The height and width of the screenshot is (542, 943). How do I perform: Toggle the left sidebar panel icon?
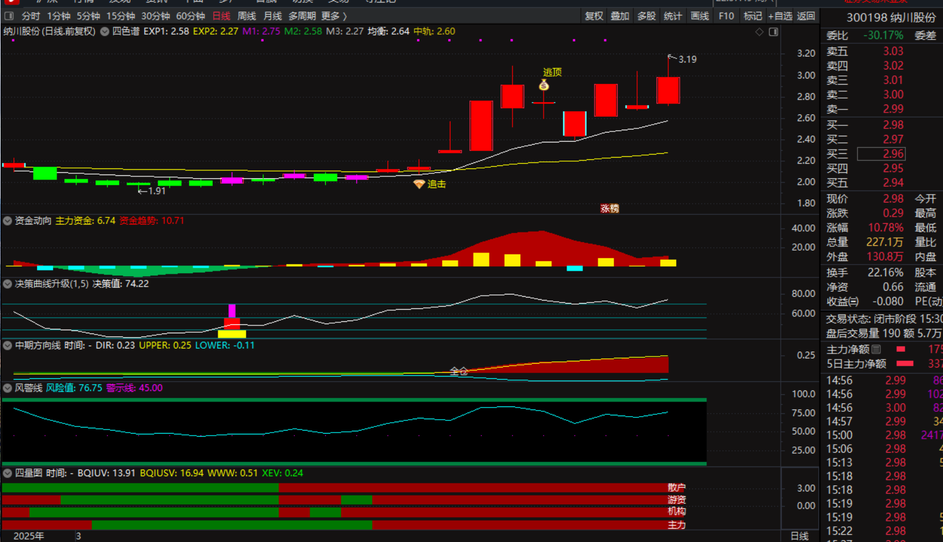pyautogui.click(x=9, y=16)
